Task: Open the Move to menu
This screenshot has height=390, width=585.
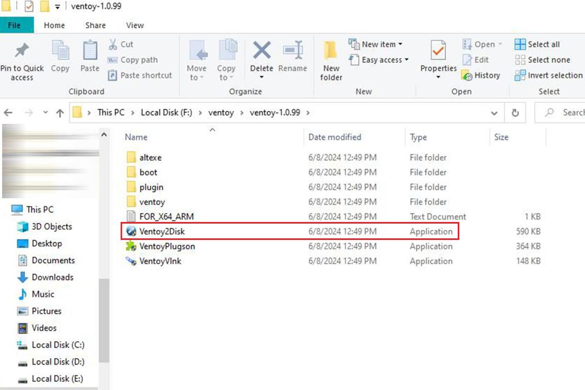Action: [196, 61]
